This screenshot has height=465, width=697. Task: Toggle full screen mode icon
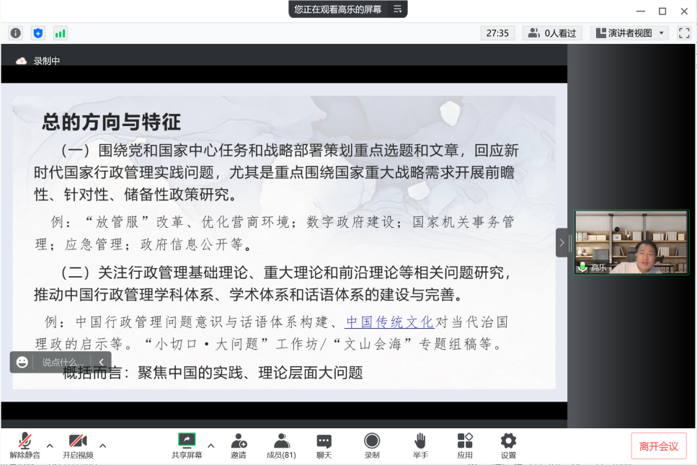pyautogui.click(x=683, y=33)
